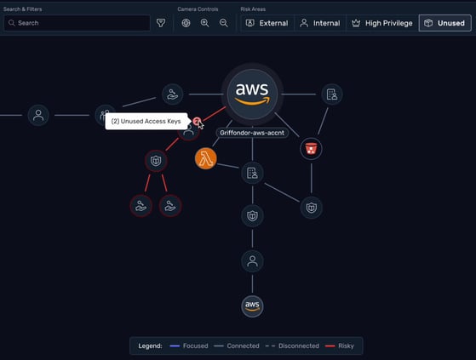Open the filter funnel icon
Image resolution: width=476 pixels, height=360 pixels.
[x=161, y=23]
